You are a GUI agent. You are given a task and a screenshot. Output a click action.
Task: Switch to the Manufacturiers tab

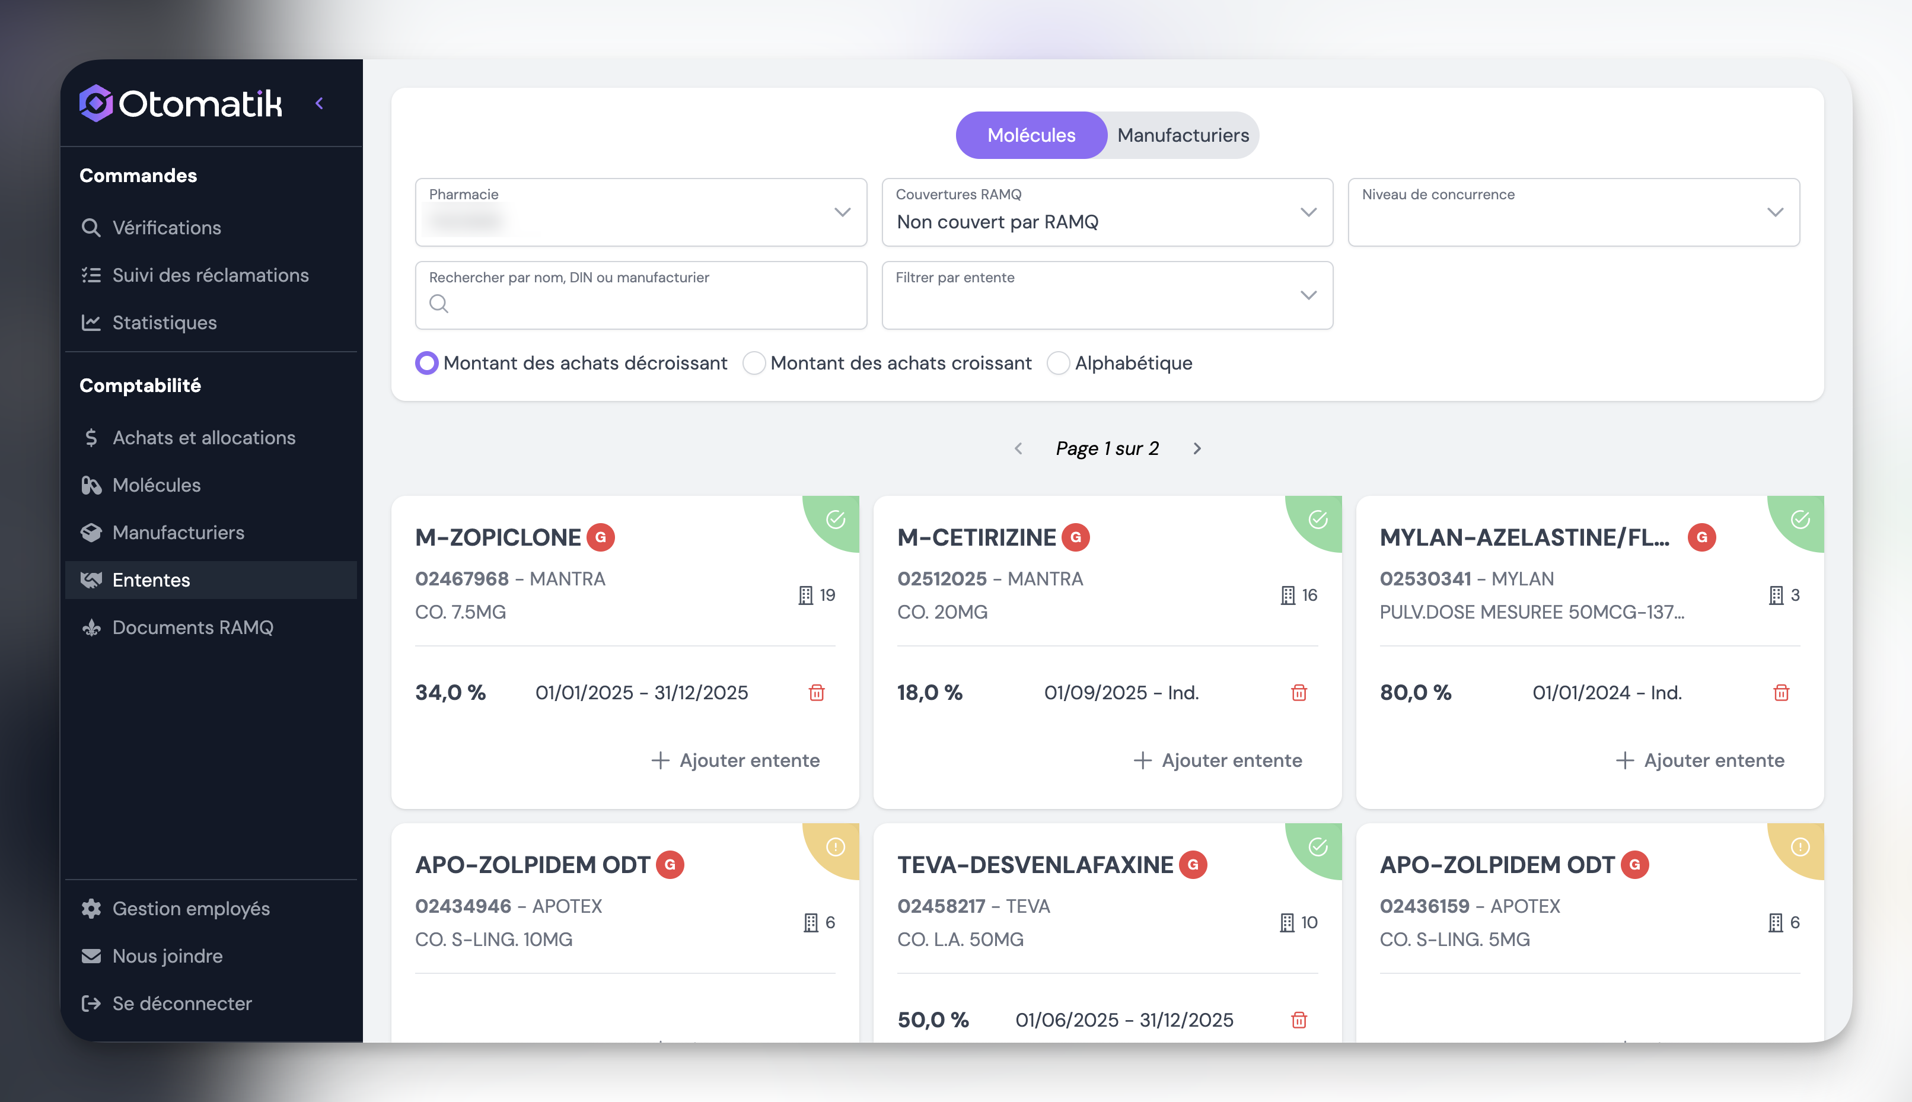(1183, 135)
